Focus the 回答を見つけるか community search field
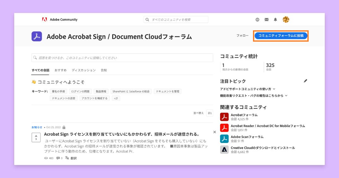Viewport: 339px width, 178px height. [x=122, y=58]
